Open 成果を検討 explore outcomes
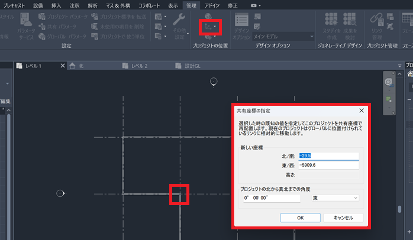Screen dimensions: 413x240 pyautogui.click(x=350, y=27)
